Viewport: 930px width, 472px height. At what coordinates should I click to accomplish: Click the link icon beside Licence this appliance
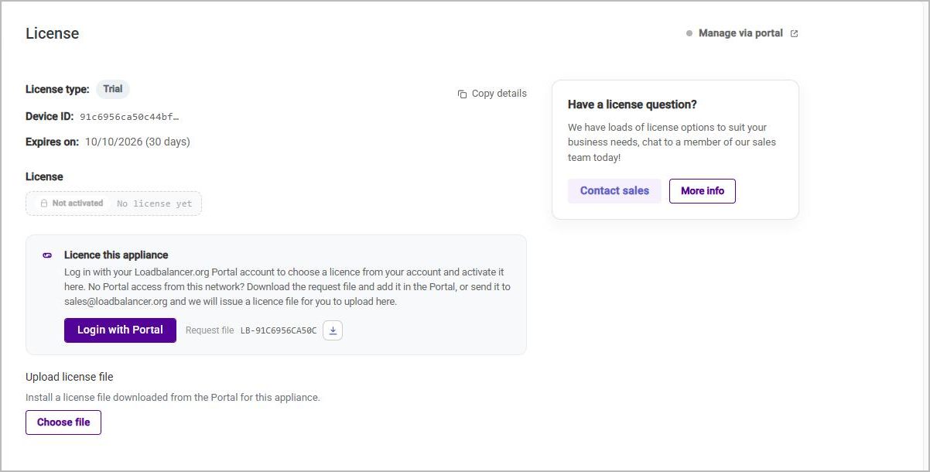pos(47,255)
